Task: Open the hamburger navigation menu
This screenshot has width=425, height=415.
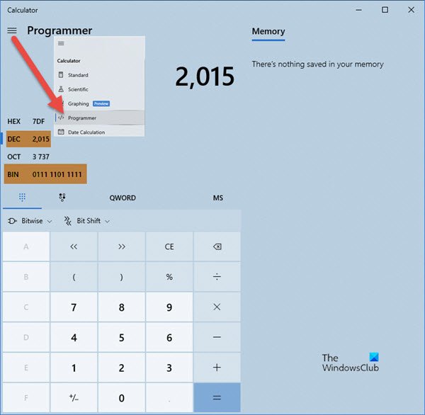Action: 12,30
